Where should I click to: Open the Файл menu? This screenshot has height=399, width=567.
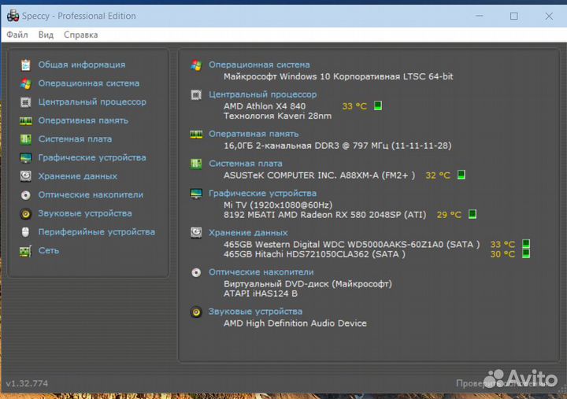pyautogui.click(x=17, y=35)
